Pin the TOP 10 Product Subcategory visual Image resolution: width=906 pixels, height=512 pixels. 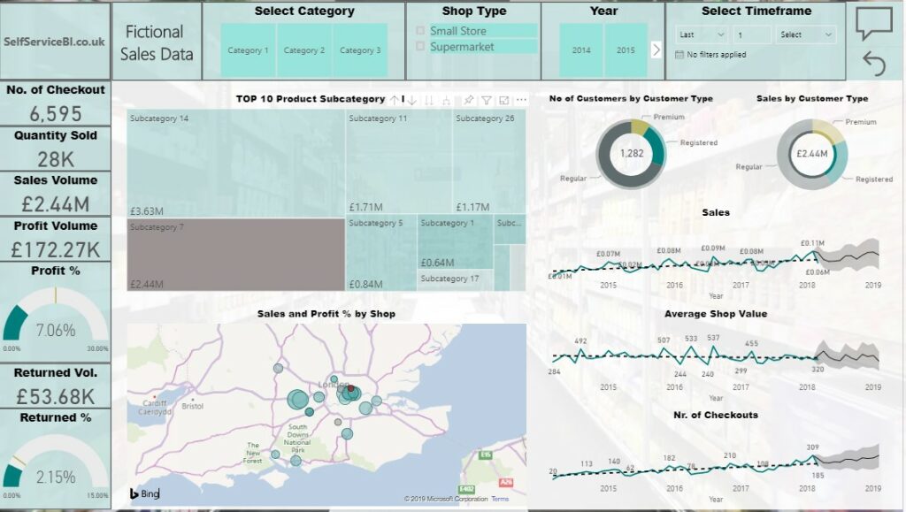click(469, 100)
